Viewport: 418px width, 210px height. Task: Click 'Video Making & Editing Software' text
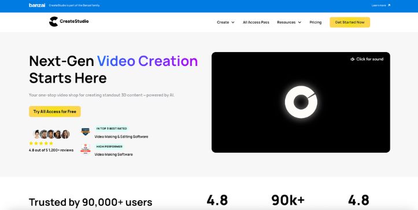[121, 137]
